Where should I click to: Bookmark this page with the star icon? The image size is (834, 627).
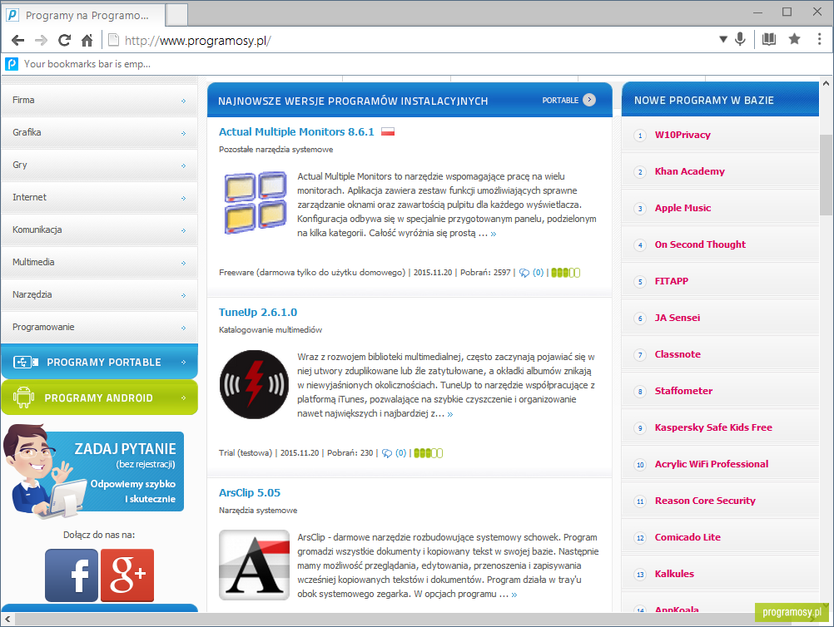[794, 39]
